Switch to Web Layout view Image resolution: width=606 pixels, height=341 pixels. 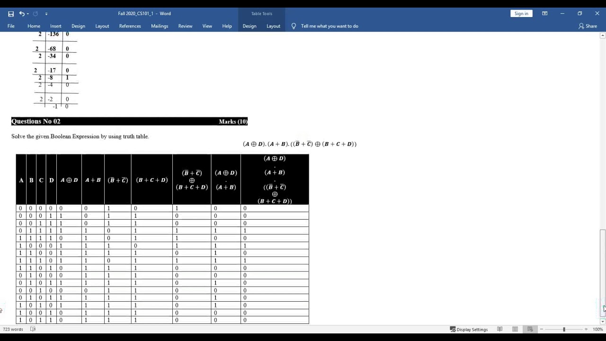click(530, 329)
